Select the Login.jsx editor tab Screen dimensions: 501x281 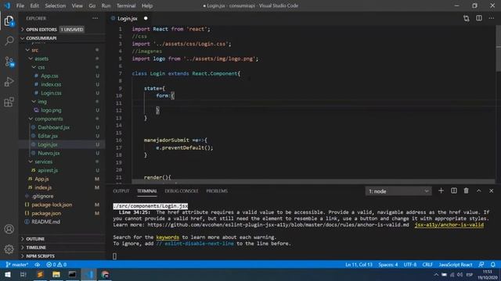click(x=129, y=19)
